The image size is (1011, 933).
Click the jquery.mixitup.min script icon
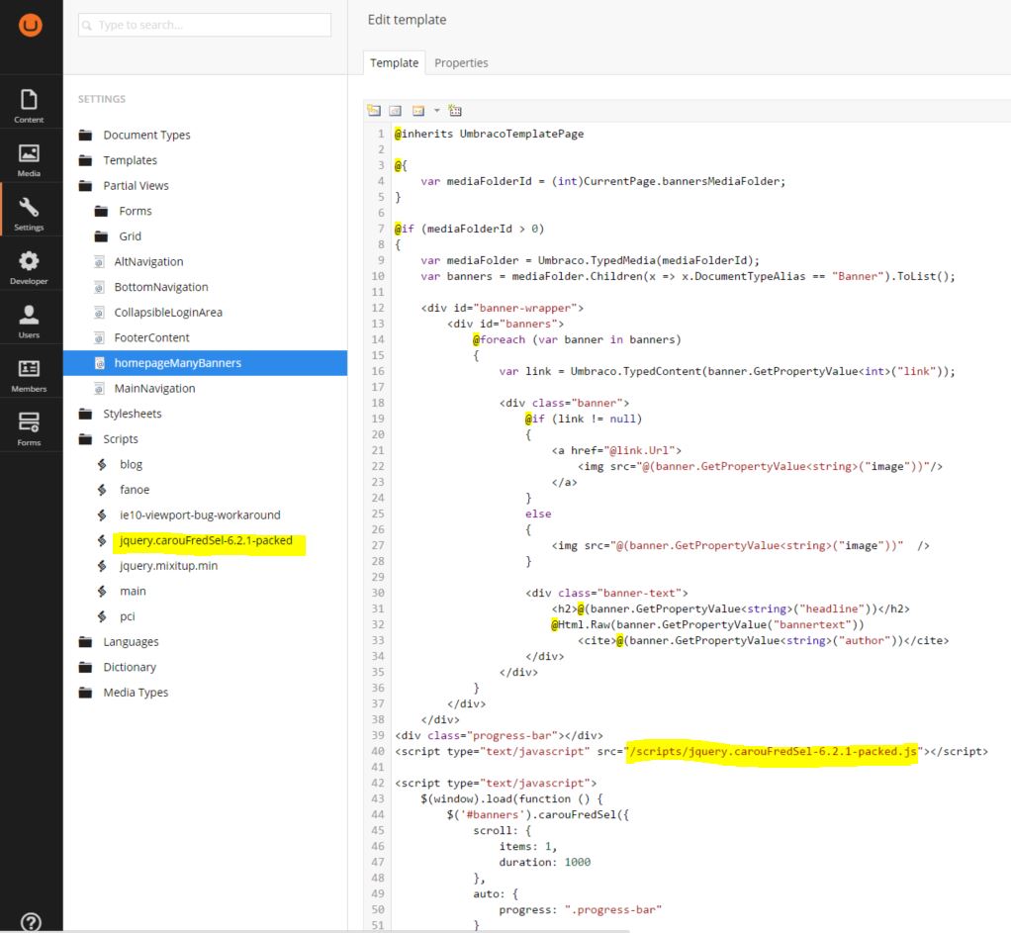(102, 566)
